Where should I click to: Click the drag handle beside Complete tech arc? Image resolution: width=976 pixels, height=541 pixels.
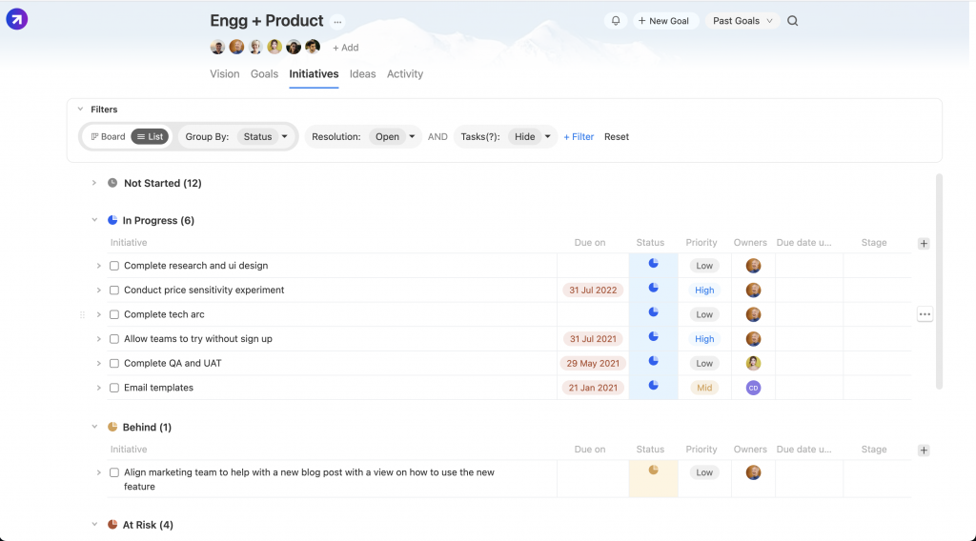pos(82,314)
